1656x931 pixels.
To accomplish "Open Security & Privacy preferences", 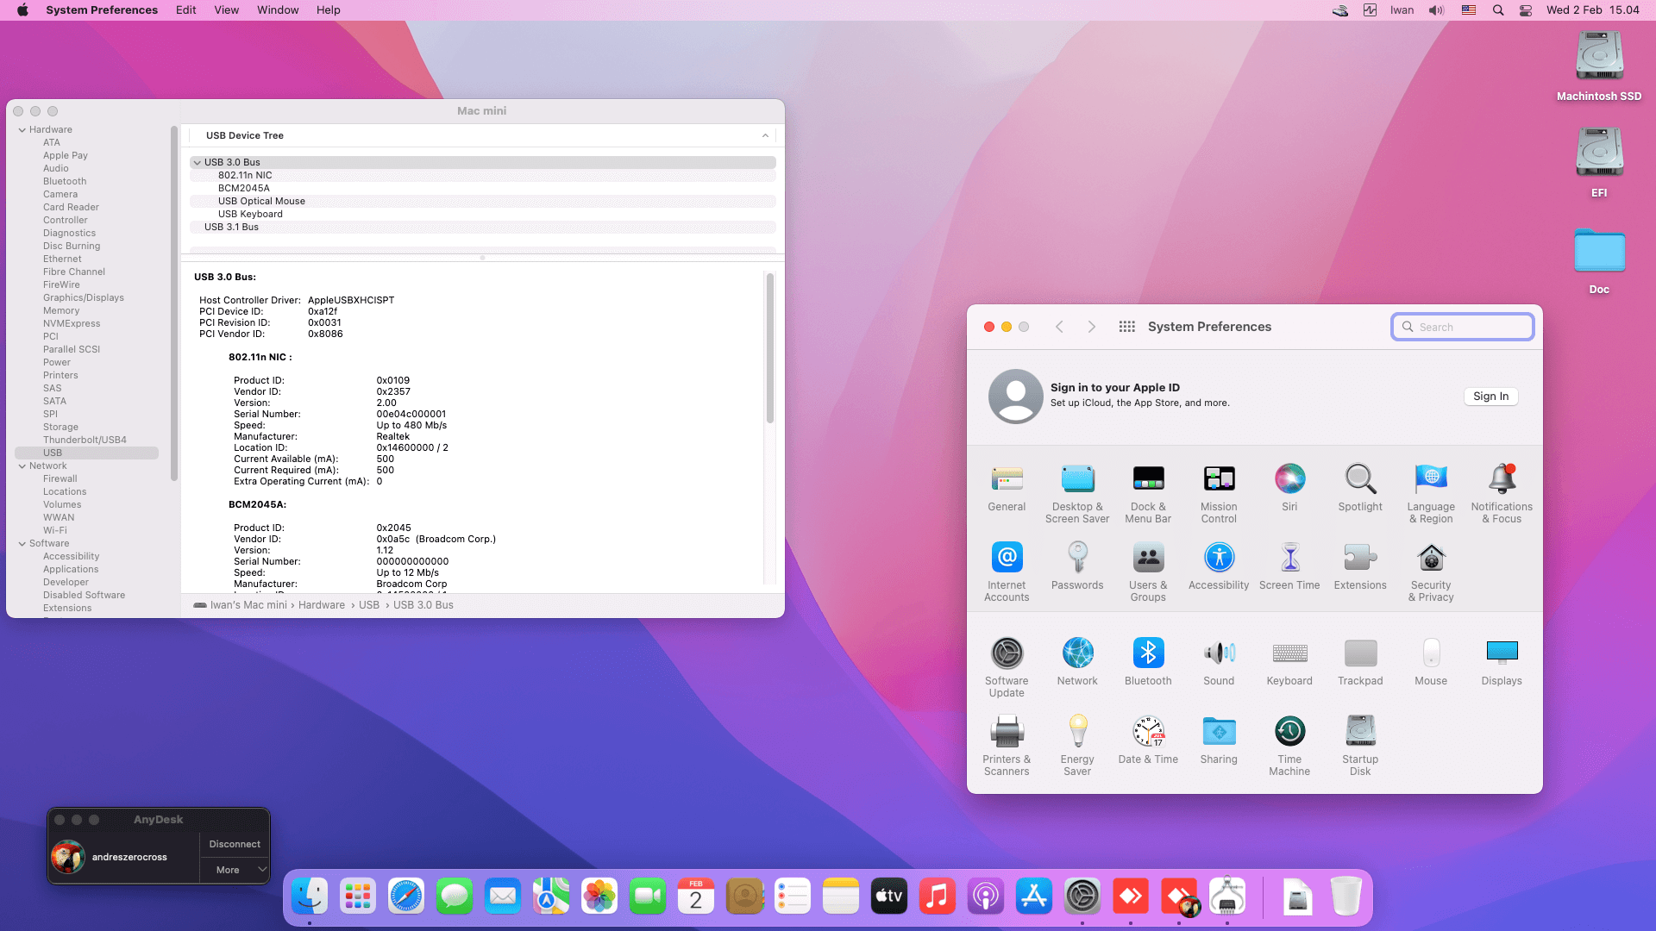I will [x=1431, y=558].
